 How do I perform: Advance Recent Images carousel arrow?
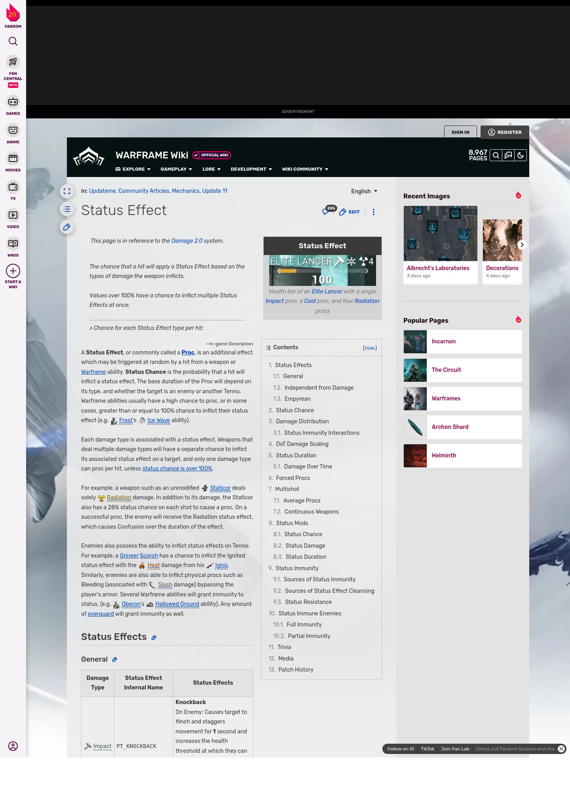522,245
